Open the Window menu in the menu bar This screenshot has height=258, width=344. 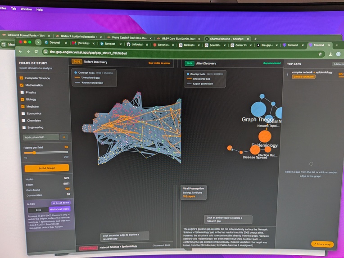(26, 9)
